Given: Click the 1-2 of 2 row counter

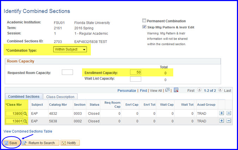Looking at the screenshot, I should (x=210, y=91).
